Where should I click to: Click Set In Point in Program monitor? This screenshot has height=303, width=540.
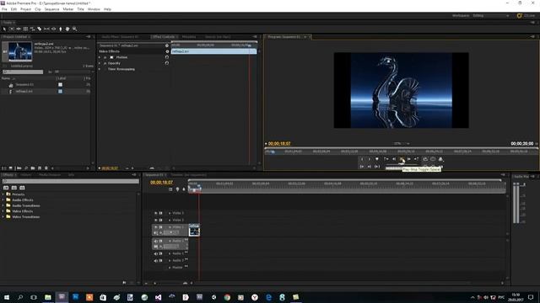click(x=362, y=159)
